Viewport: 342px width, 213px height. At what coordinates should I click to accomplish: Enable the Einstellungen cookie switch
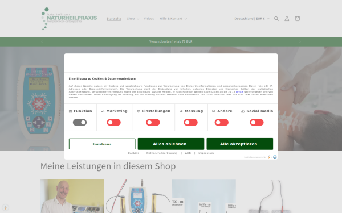coord(153,122)
